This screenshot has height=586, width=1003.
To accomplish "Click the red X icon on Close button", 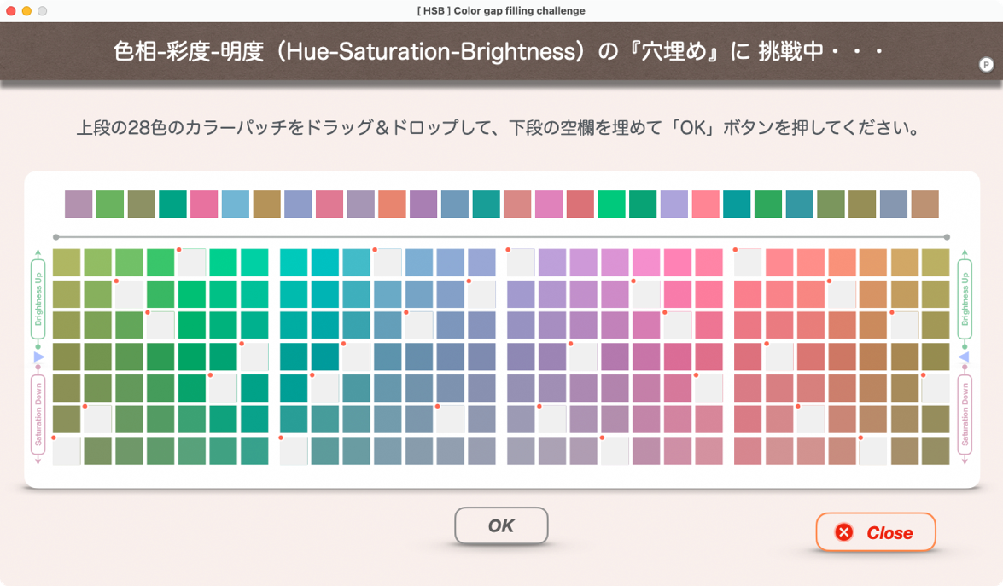I will [x=844, y=532].
